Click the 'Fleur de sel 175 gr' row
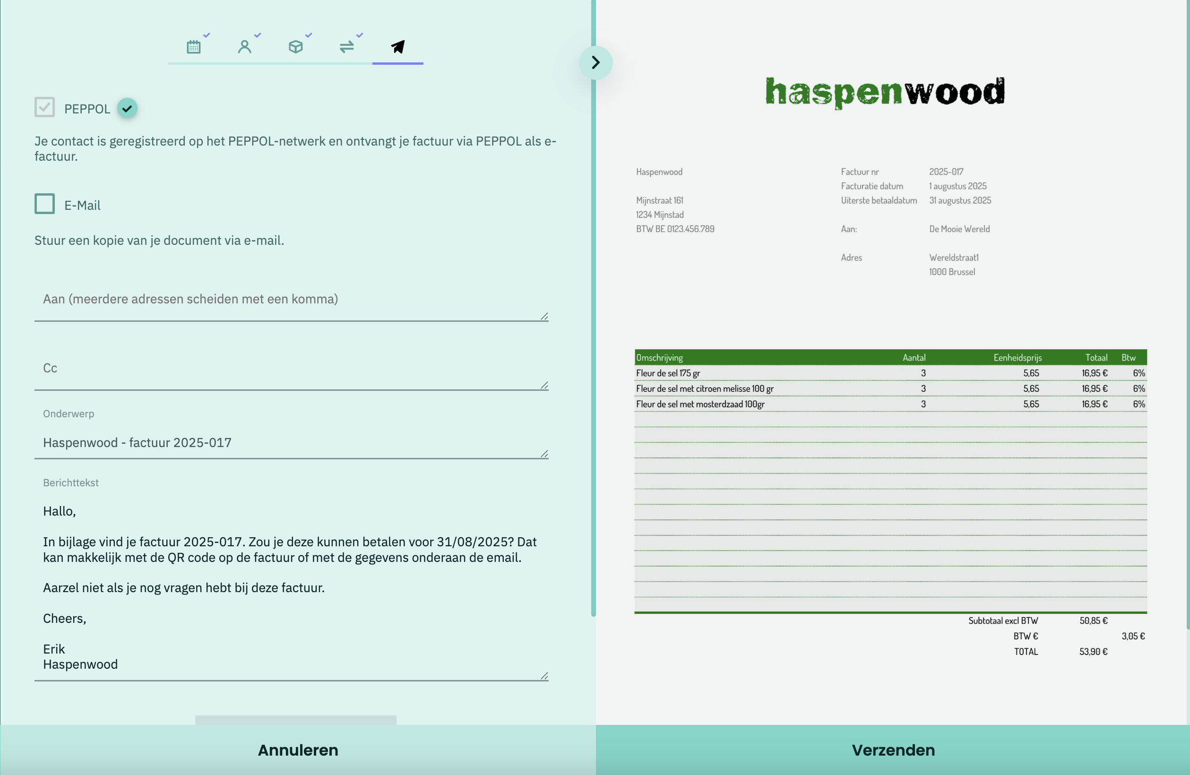The image size is (1190, 775). click(x=890, y=373)
